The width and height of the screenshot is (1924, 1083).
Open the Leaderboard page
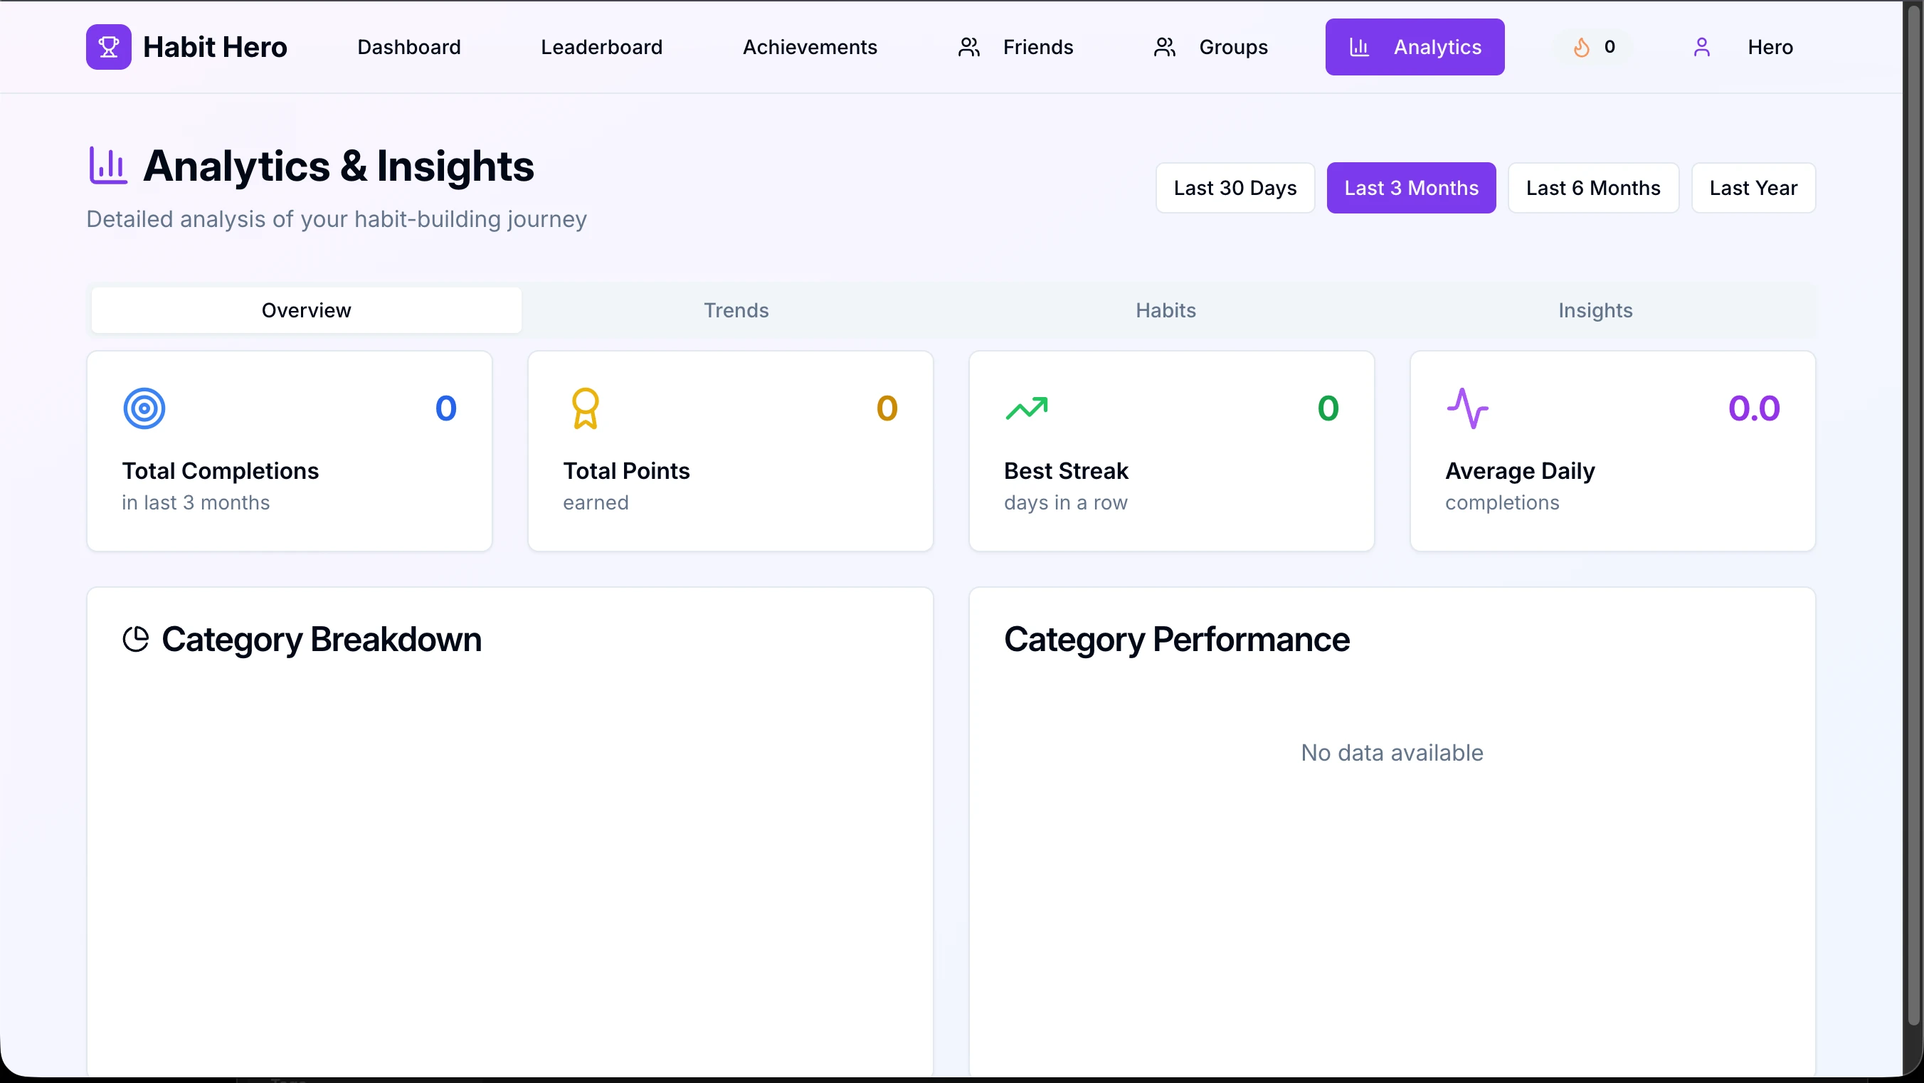click(601, 47)
